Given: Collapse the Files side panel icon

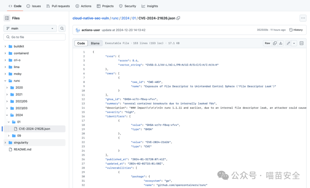Looking at the screenshot, I should [7, 18].
